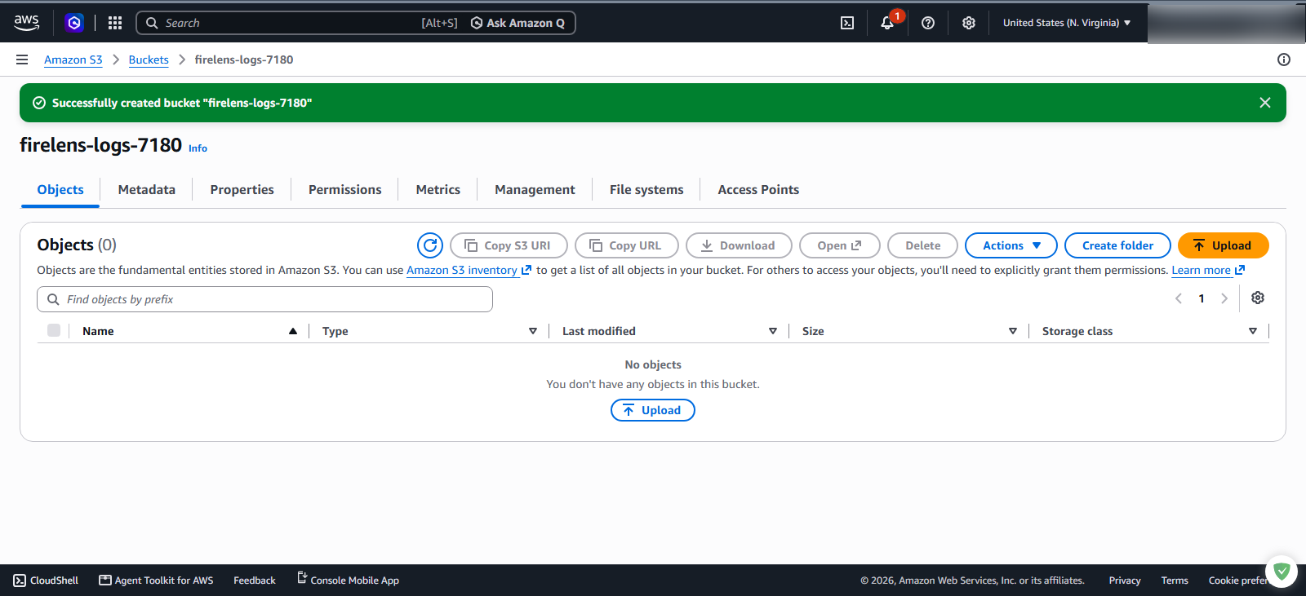Sort by the Storage class column
Screen dimensions: 1306x596
click(x=1253, y=331)
